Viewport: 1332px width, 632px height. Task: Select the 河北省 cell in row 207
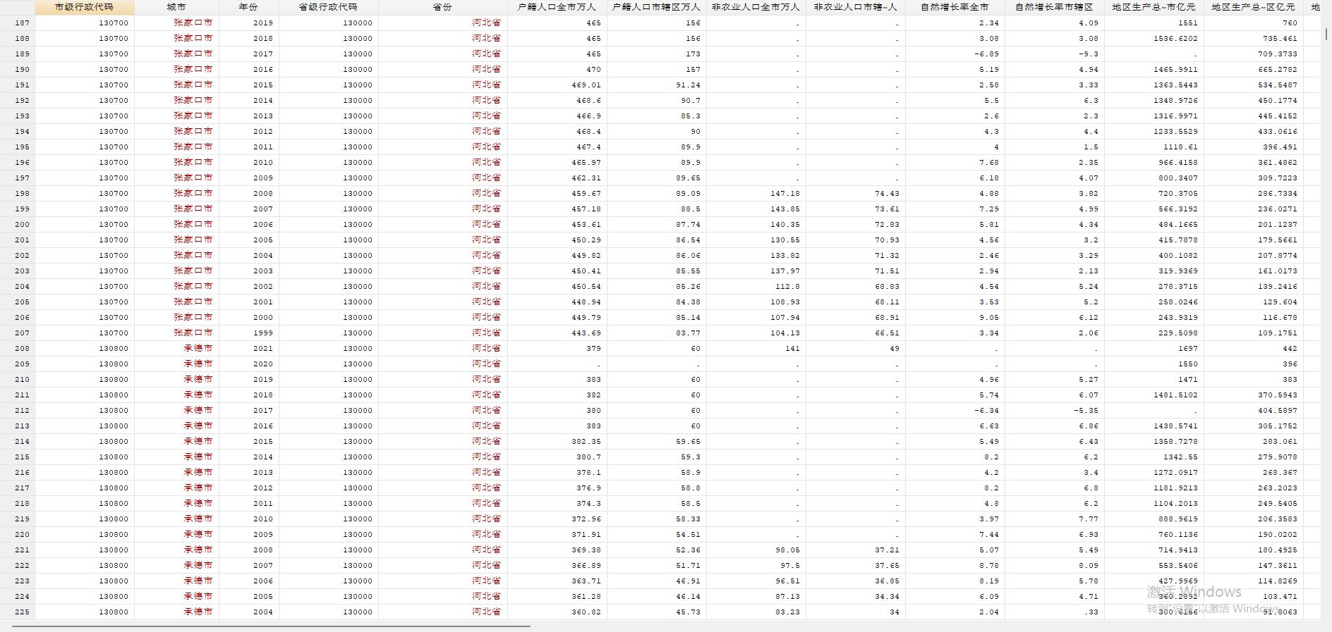pyautogui.click(x=442, y=333)
